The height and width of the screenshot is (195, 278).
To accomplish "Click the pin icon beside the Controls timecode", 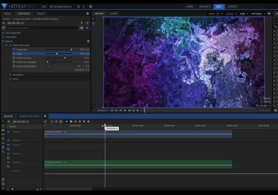I will [81, 23].
